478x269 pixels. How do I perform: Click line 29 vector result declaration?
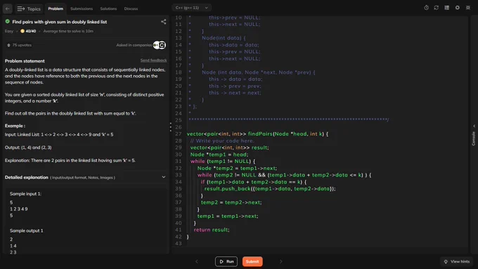(x=230, y=147)
